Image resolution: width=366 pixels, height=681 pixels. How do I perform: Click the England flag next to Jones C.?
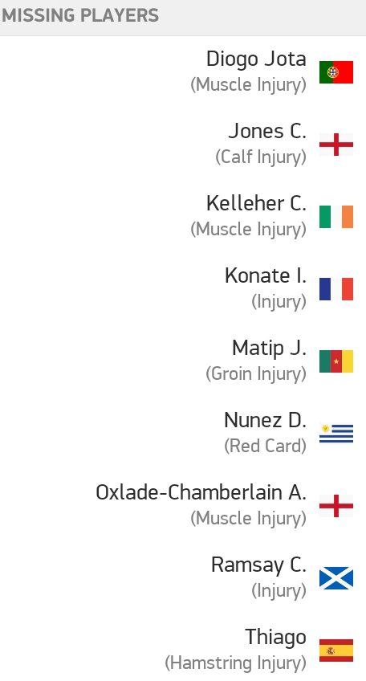(336, 145)
